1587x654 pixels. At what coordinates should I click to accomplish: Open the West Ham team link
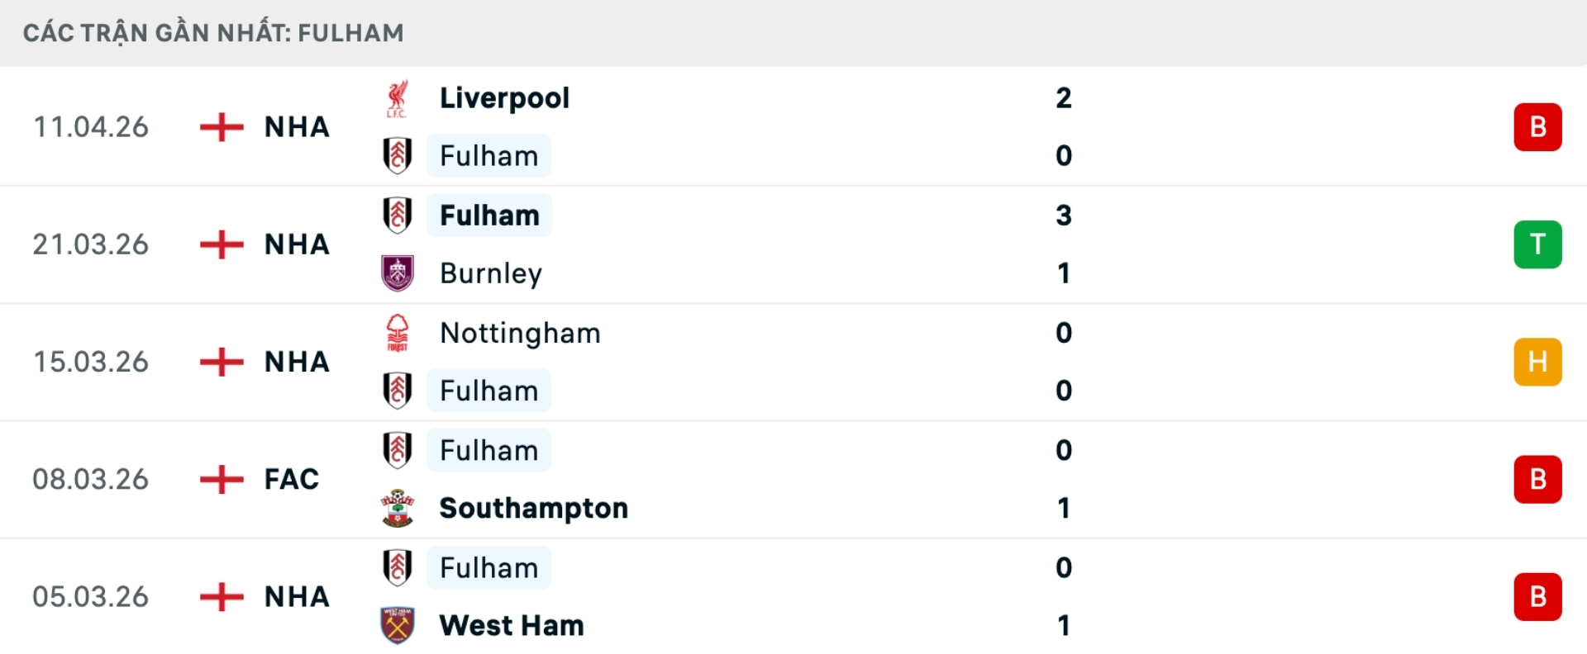[x=512, y=625]
